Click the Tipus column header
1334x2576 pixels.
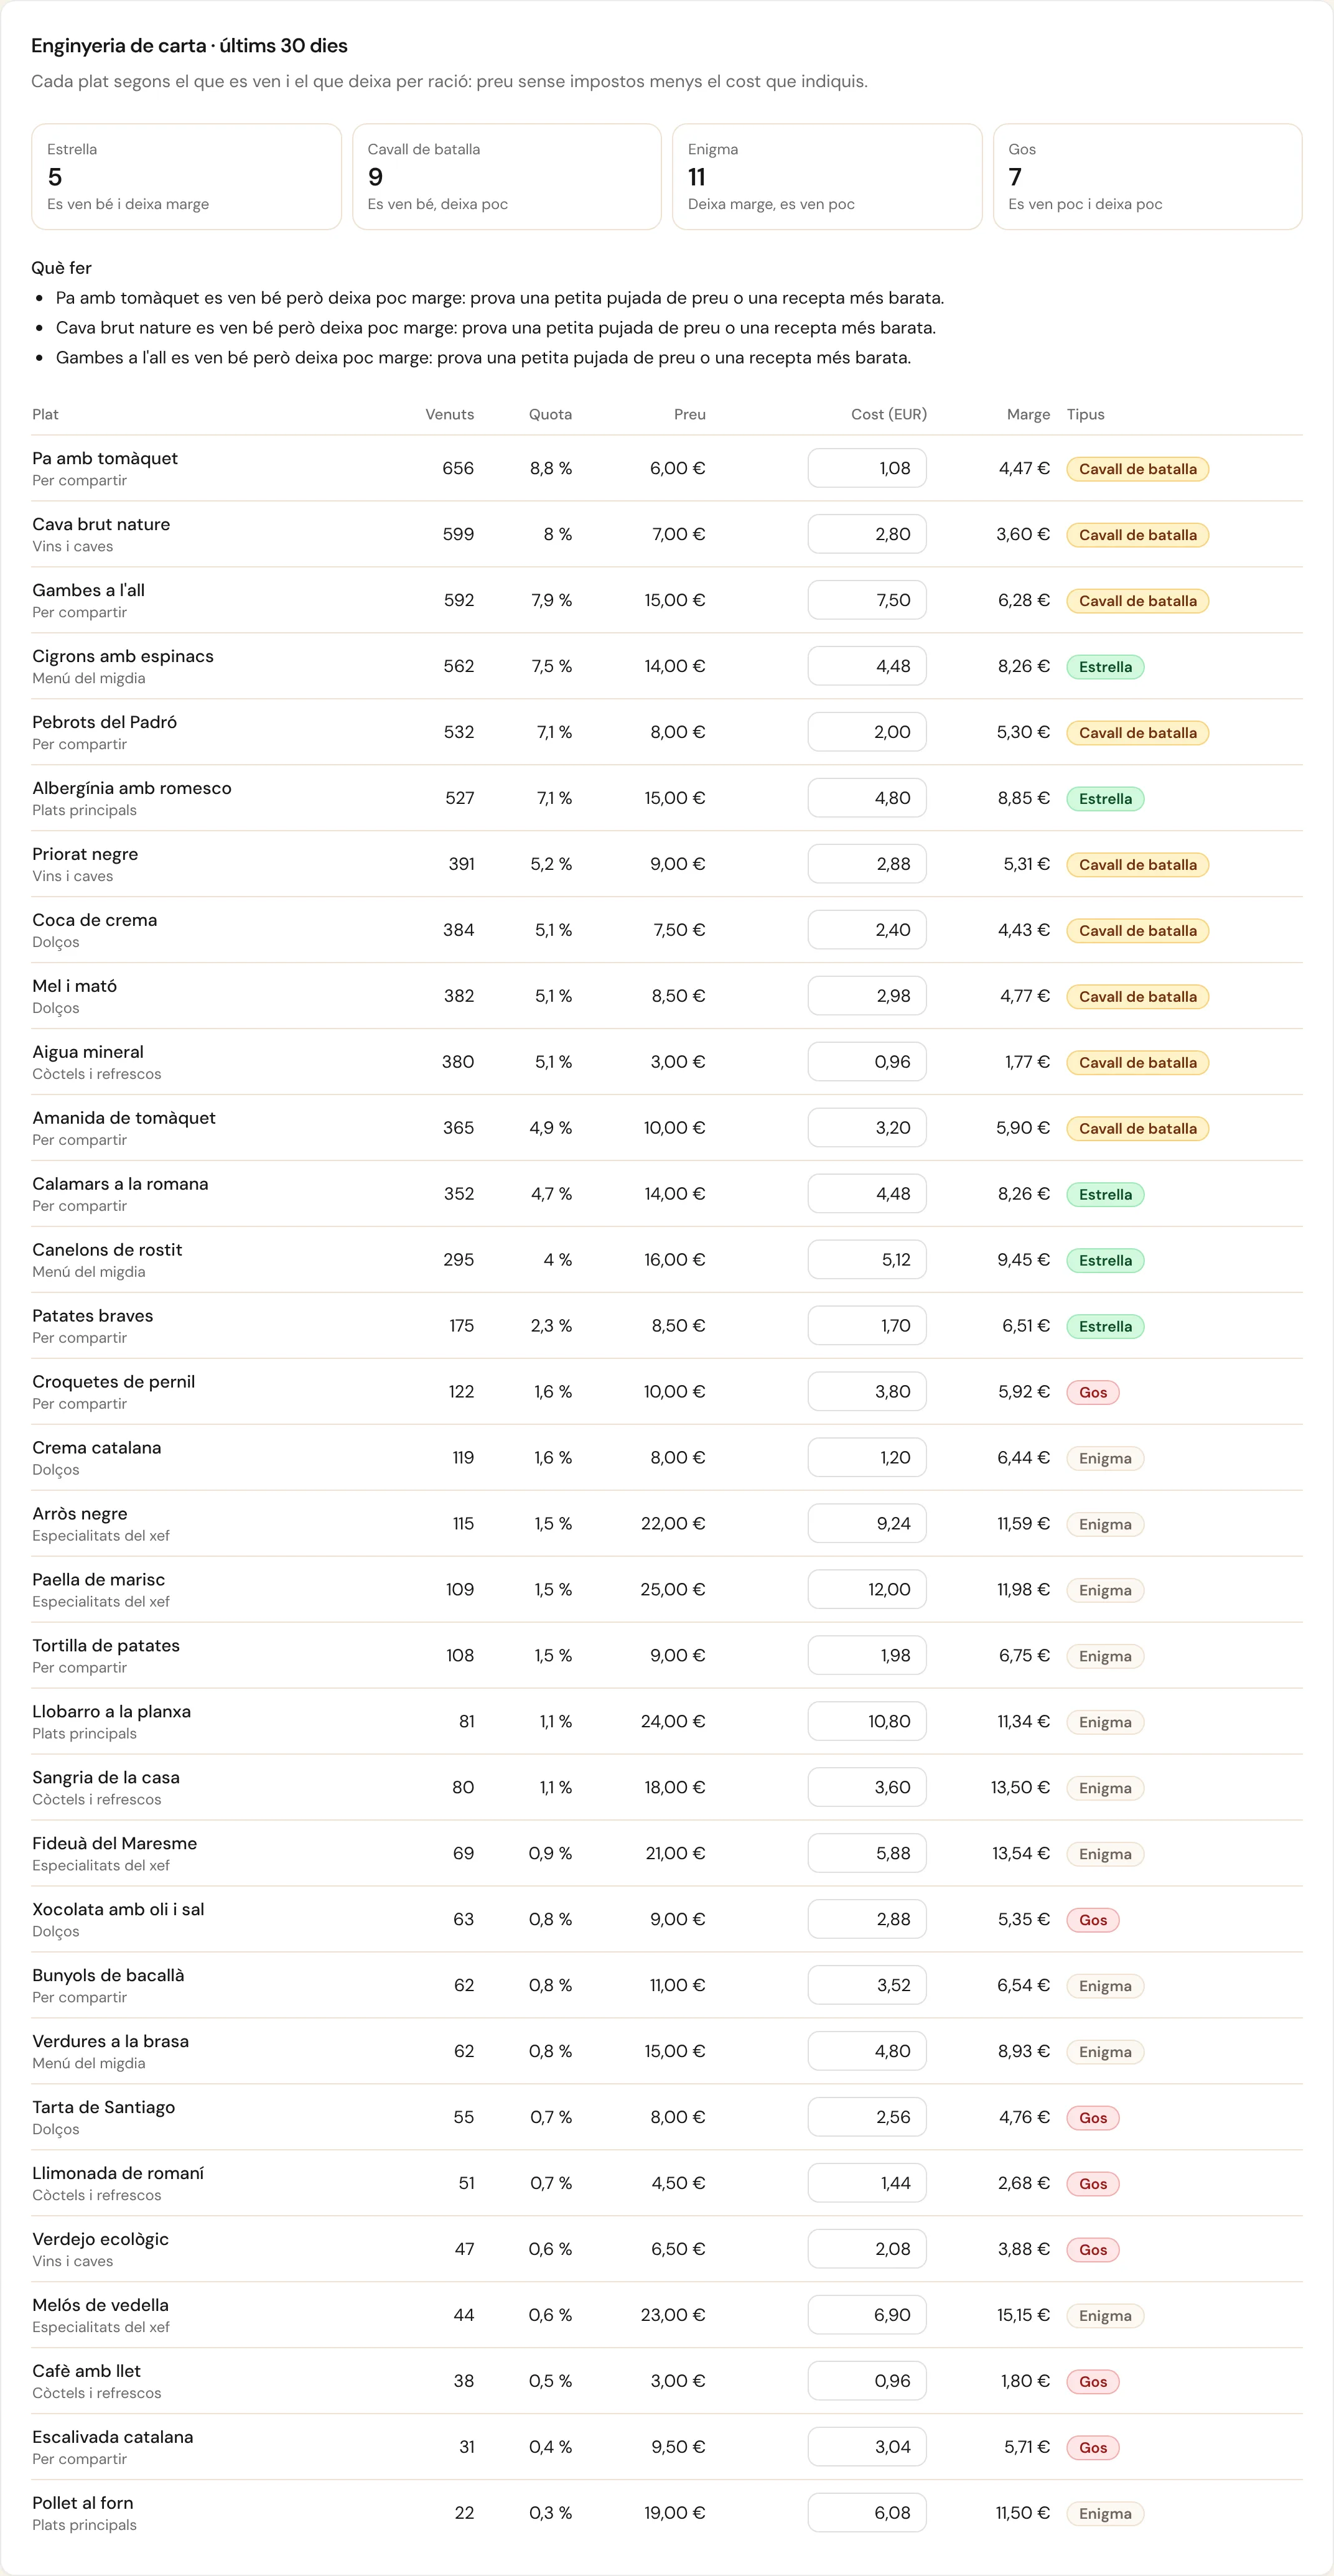pyautogui.click(x=1086, y=414)
